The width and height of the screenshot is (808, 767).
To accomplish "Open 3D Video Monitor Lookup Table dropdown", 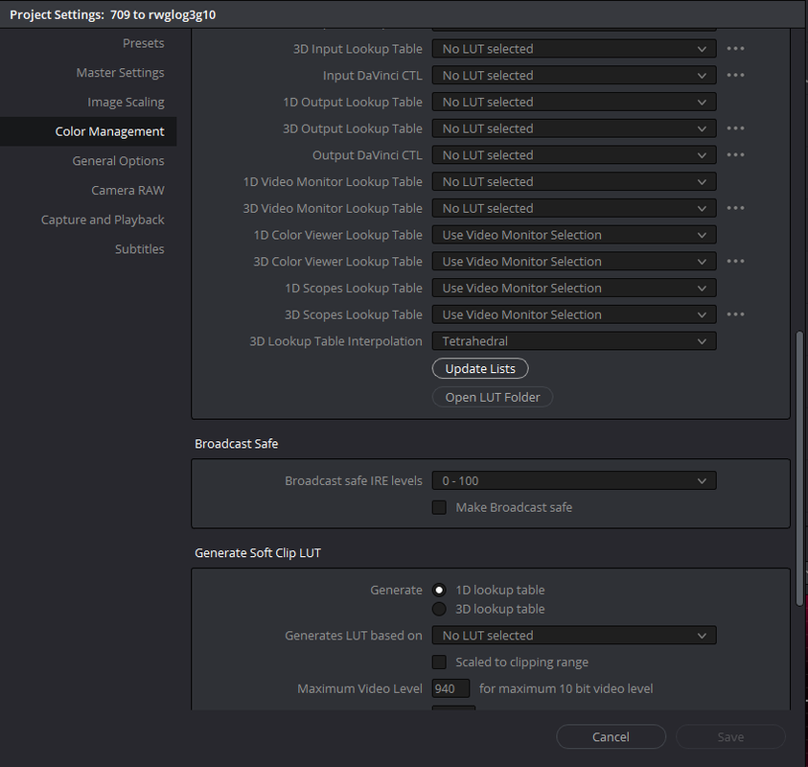I will [574, 208].
